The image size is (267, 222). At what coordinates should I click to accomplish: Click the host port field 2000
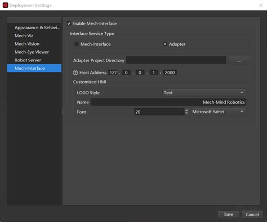(170, 73)
